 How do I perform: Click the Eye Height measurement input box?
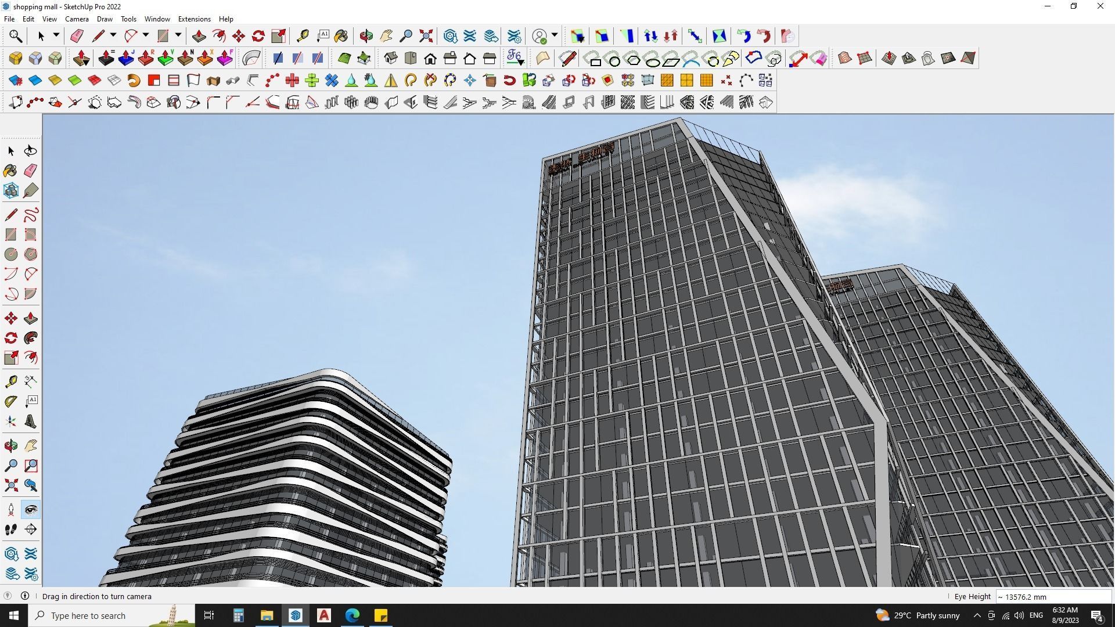click(x=1053, y=597)
